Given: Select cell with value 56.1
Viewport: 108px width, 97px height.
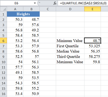Looking at the screenshot, I should [x=31, y=62].
